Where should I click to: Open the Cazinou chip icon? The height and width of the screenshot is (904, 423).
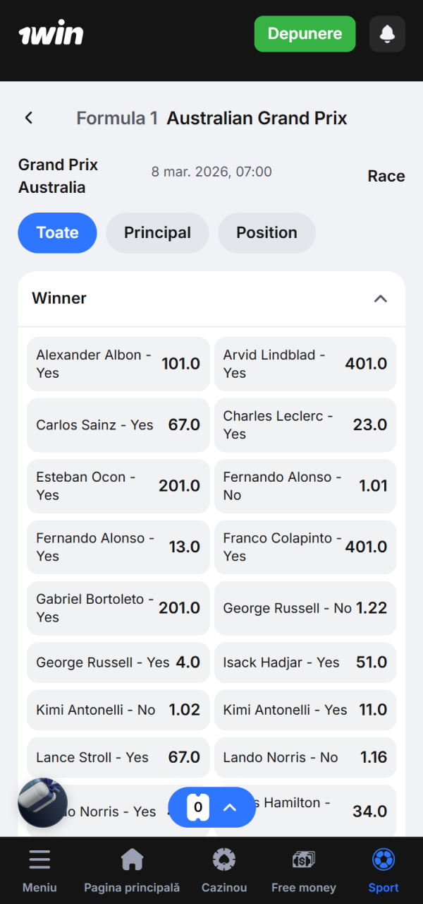224,860
